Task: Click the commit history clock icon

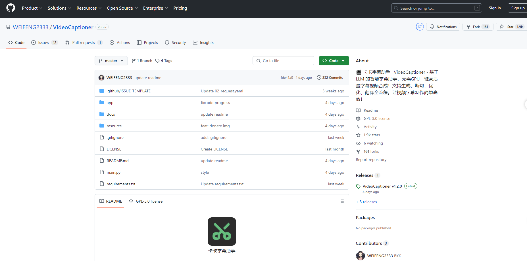Action: pyautogui.click(x=319, y=78)
